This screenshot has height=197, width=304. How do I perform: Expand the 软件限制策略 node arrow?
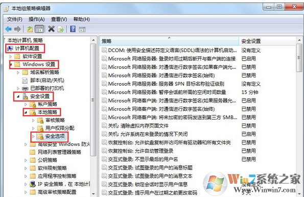(26, 168)
